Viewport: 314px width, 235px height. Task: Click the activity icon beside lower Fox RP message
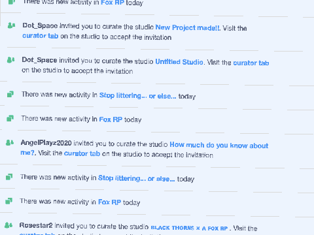click(x=9, y=200)
